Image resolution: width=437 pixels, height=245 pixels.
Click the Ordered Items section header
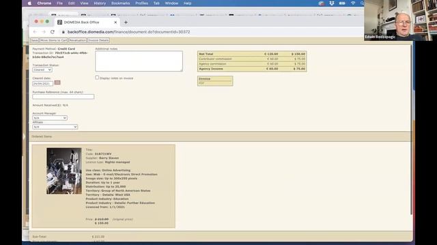pyautogui.click(x=42, y=136)
